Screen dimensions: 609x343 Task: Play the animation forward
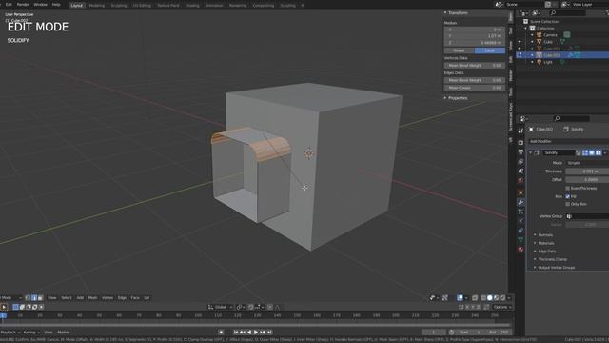256,333
